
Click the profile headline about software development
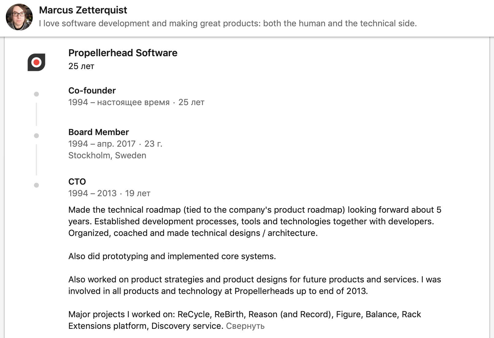[x=228, y=24]
